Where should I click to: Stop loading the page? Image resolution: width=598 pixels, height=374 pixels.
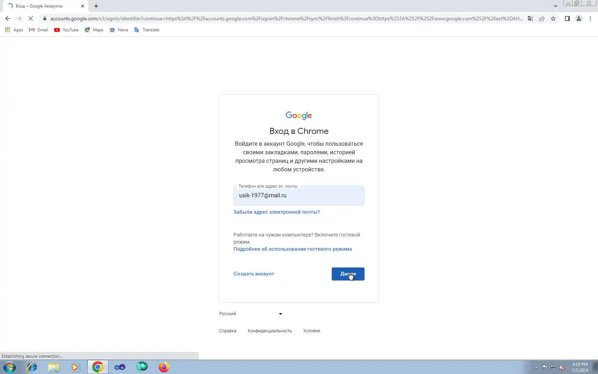point(31,19)
